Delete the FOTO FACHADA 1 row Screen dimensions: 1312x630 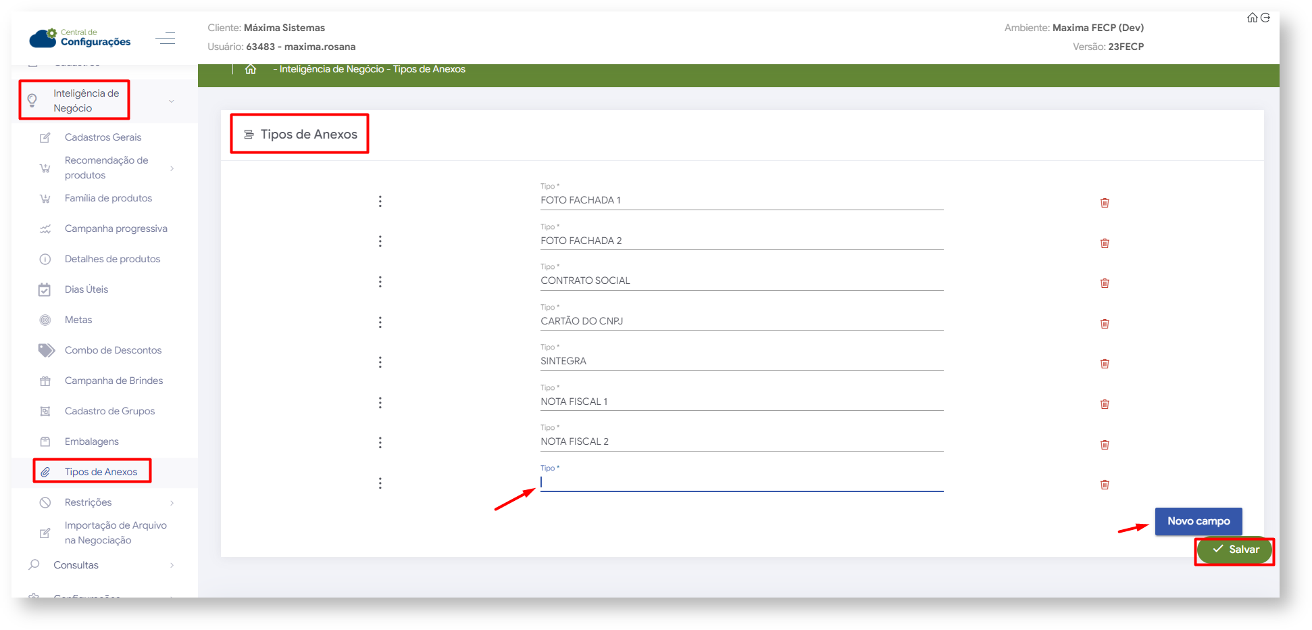[1105, 203]
